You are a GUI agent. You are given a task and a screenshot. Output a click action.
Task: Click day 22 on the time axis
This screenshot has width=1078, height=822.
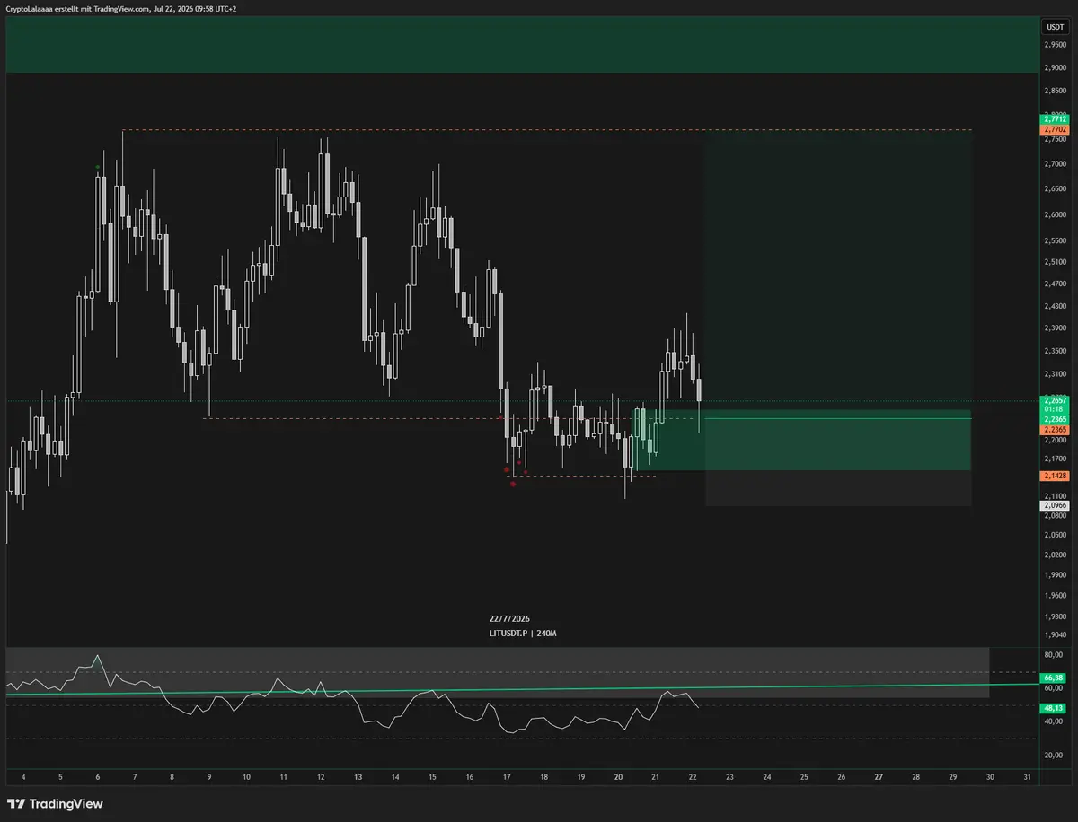pyautogui.click(x=693, y=777)
